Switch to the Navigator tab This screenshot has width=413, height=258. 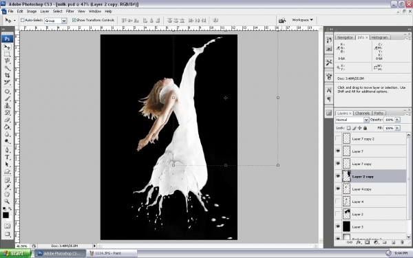345,37
